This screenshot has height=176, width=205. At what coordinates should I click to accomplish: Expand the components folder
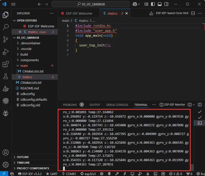(29, 60)
